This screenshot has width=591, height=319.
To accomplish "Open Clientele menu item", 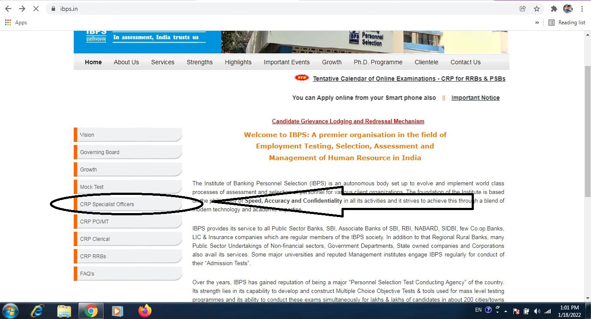I will click(x=427, y=62).
